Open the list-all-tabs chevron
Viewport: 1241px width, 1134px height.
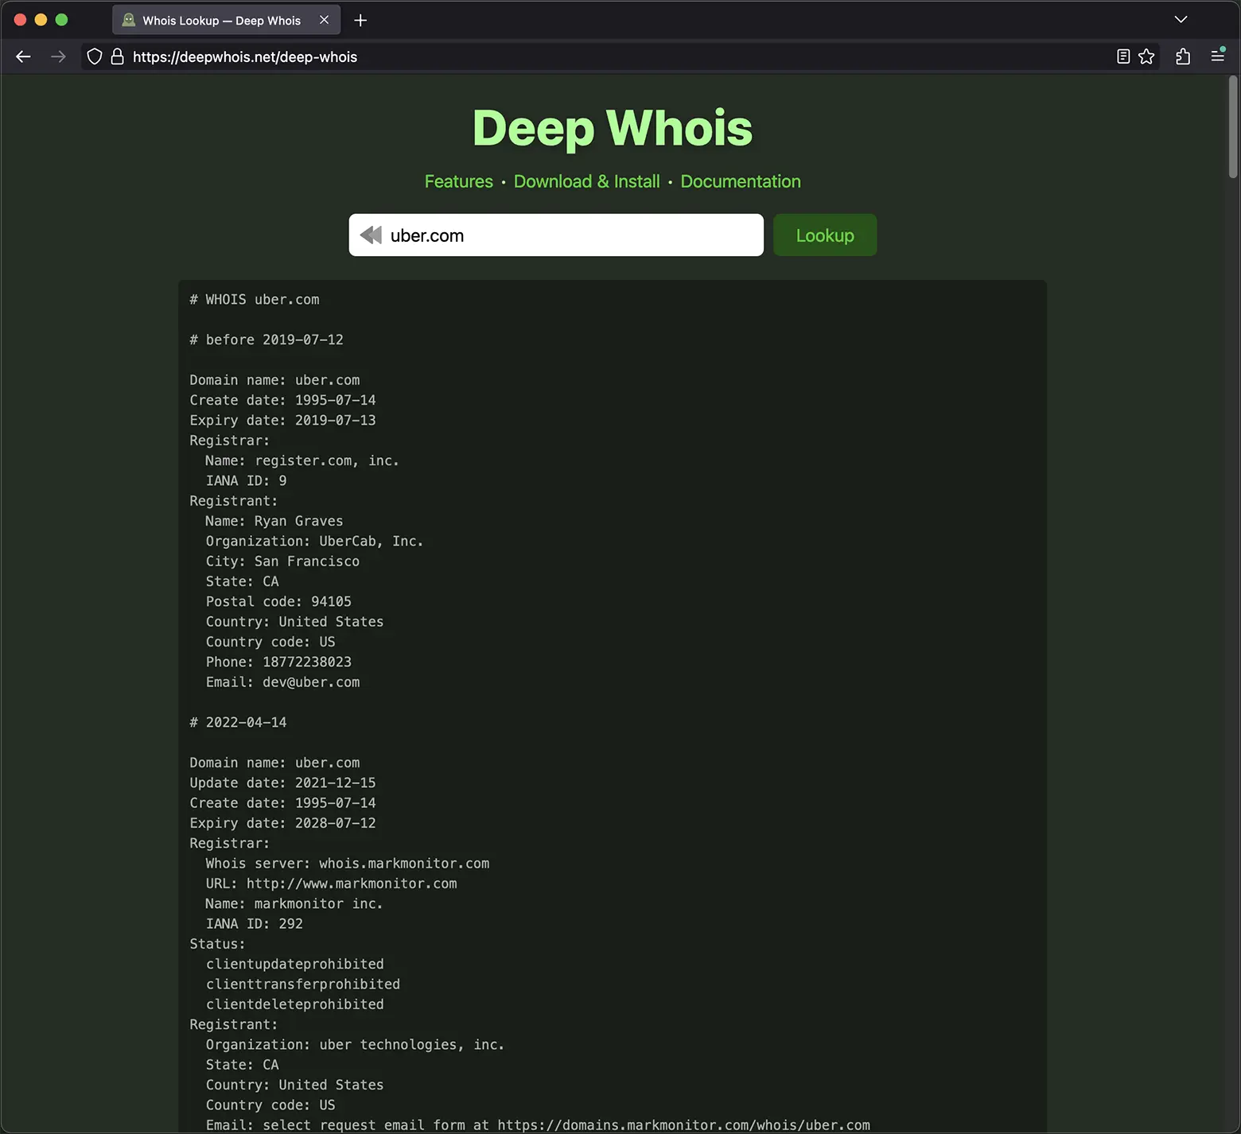click(x=1181, y=19)
